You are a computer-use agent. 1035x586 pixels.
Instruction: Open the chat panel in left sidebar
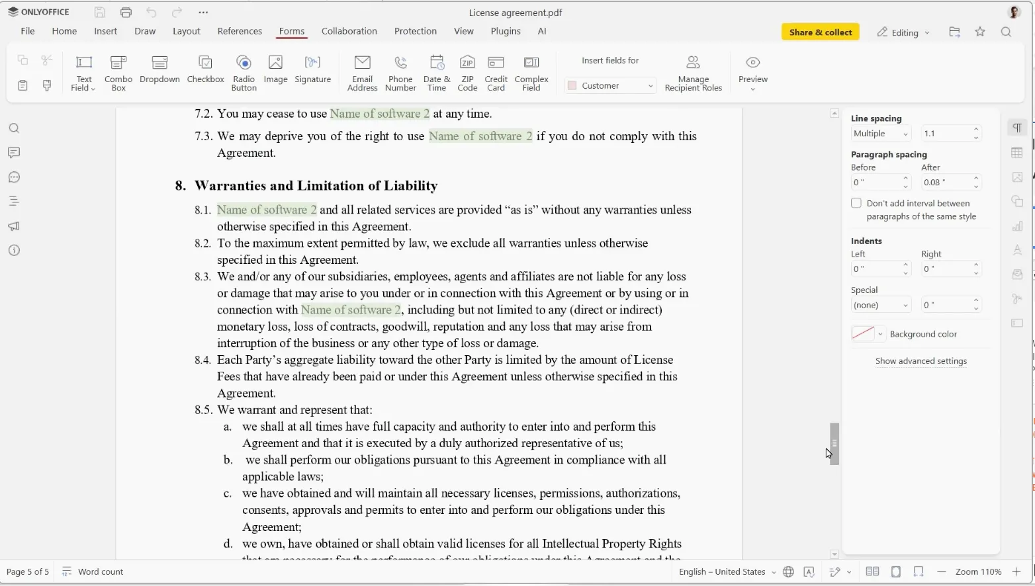pos(14,177)
